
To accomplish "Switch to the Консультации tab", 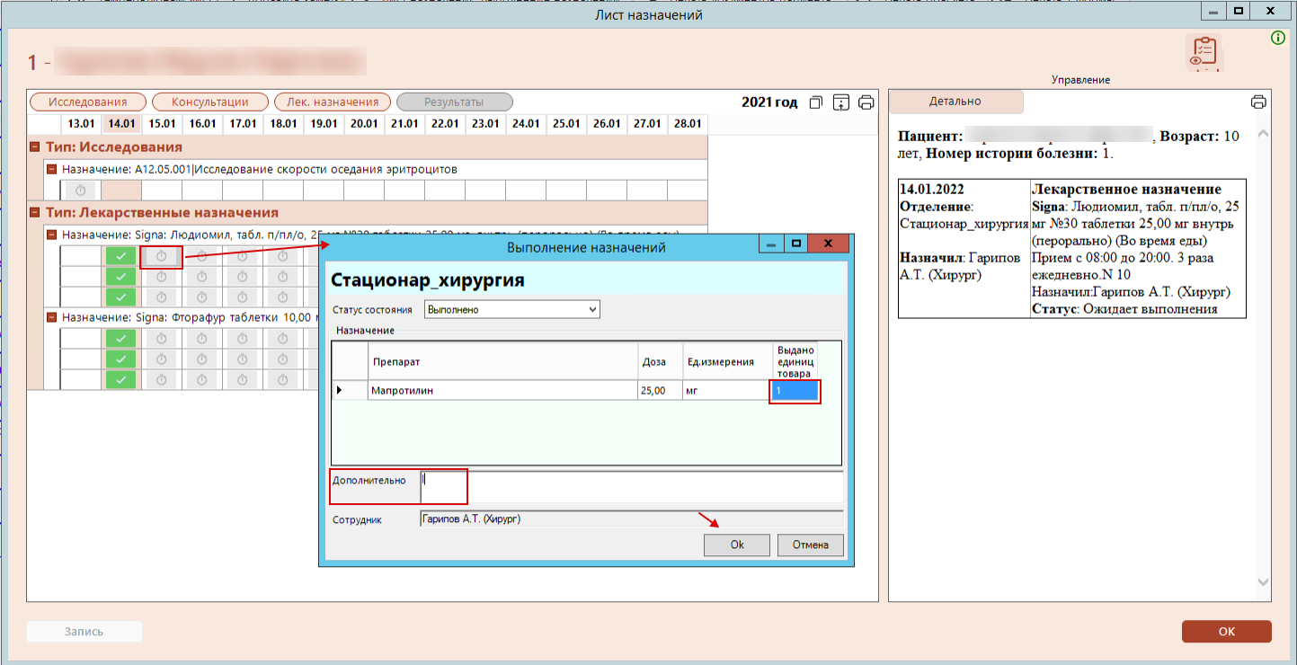I will tap(210, 102).
